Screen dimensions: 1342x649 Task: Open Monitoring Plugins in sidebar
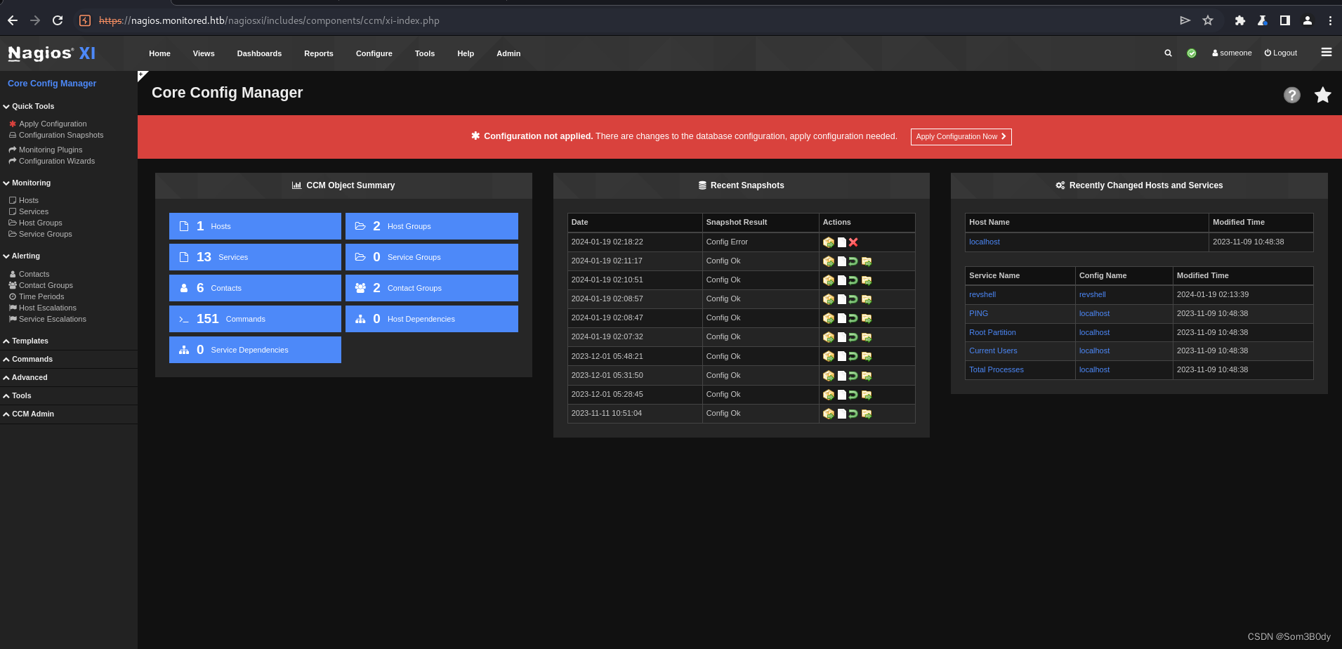tap(51, 150)
